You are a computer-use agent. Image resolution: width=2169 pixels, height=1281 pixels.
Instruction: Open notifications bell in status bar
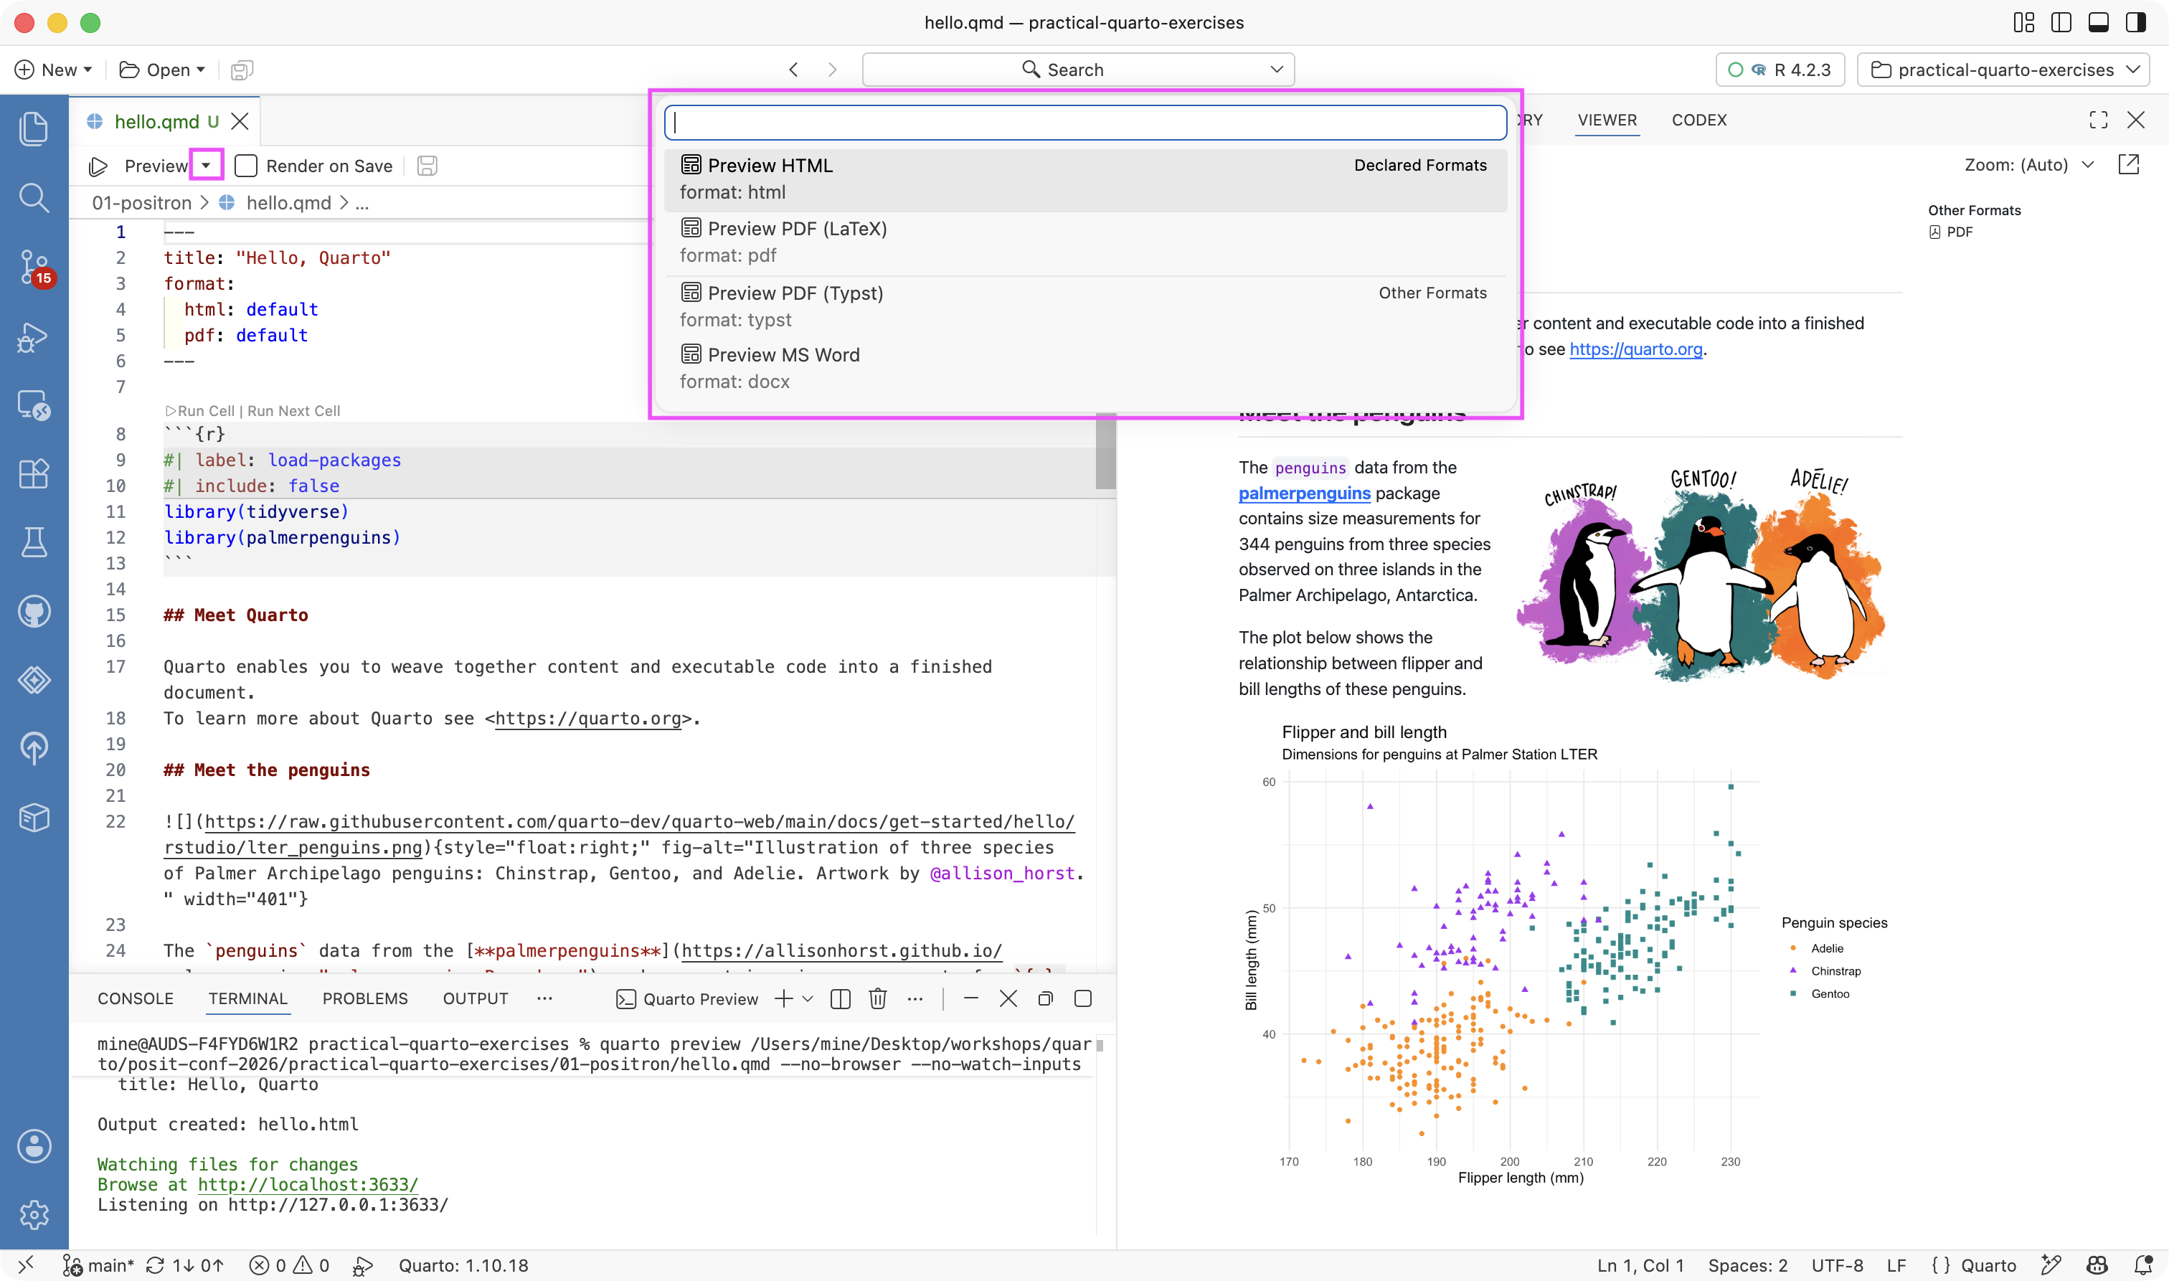click(x=2143, y=1265)
